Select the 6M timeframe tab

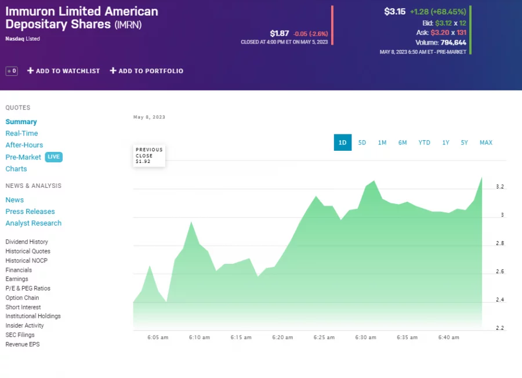point(403,142)
